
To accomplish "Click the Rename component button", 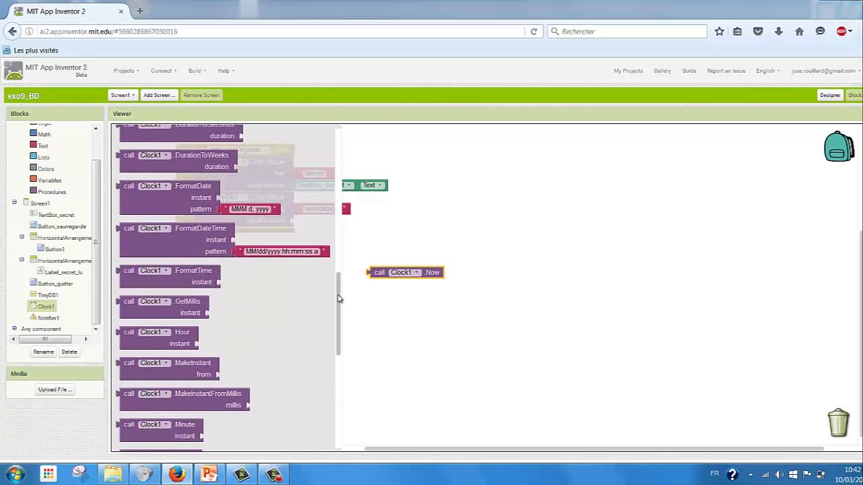I will (43, 352).
